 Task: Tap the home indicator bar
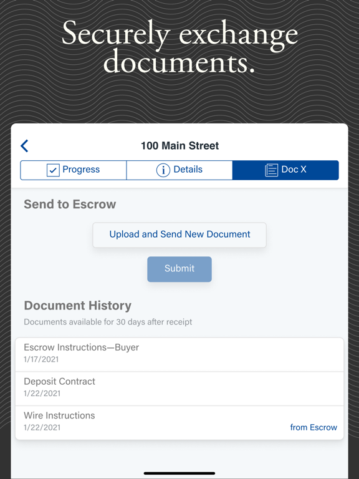pos(179,473)
